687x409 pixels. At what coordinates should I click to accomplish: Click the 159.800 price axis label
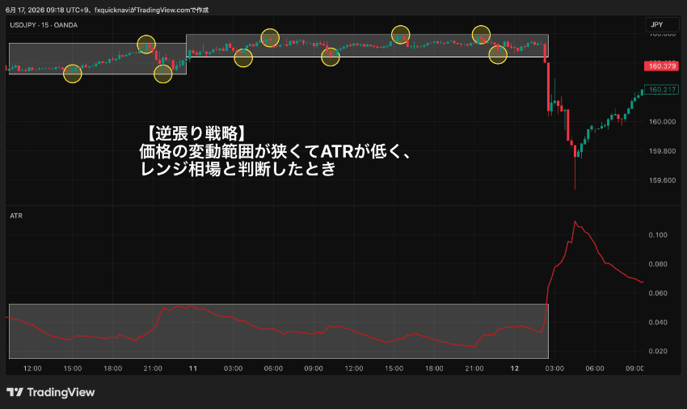click(x=662, y=151)
